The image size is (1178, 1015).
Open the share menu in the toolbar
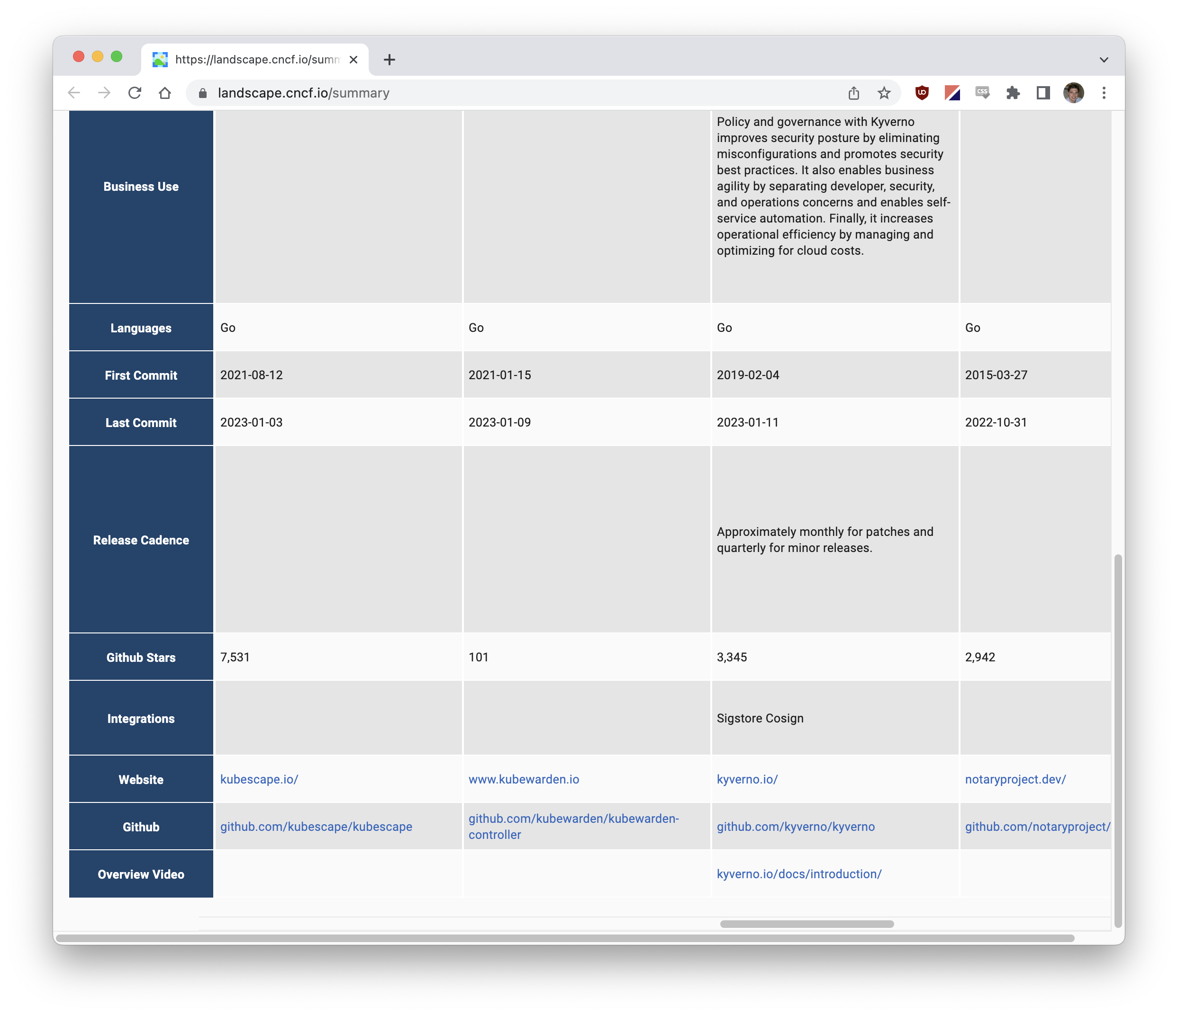[853, 93]
